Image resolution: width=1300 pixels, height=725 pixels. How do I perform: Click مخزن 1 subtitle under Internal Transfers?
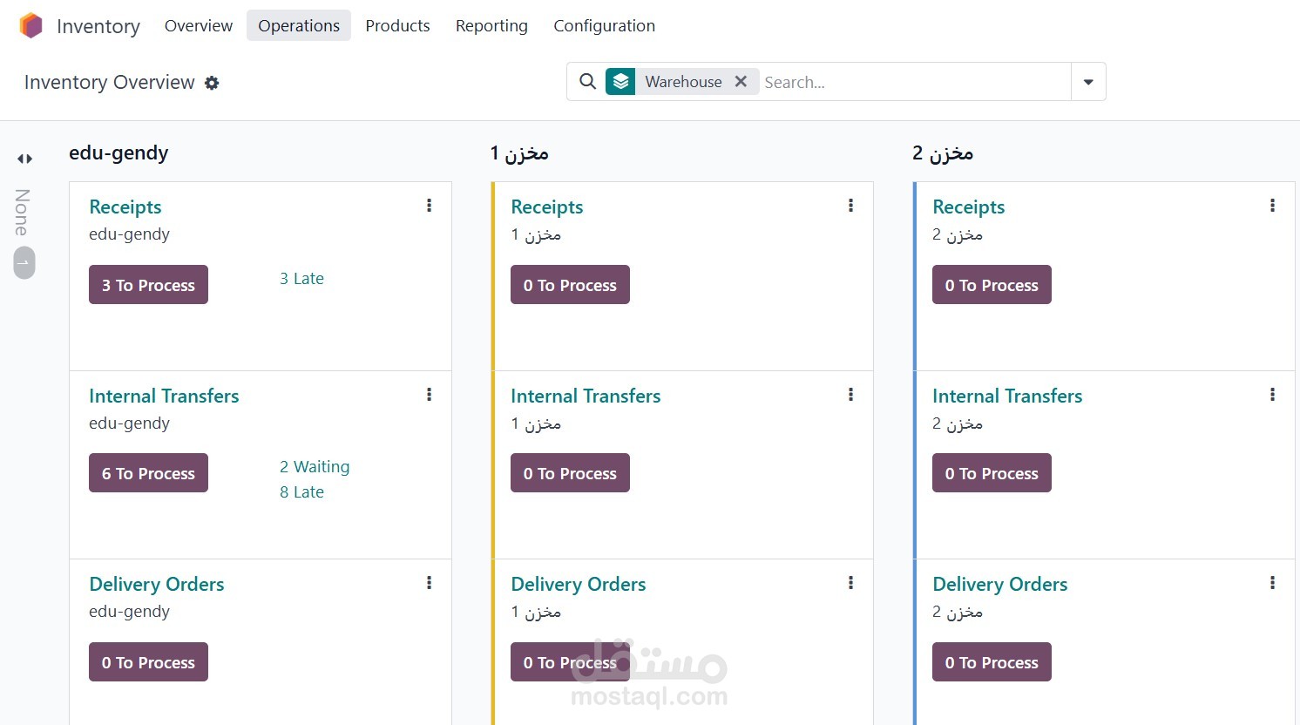(x=536, y=423)
